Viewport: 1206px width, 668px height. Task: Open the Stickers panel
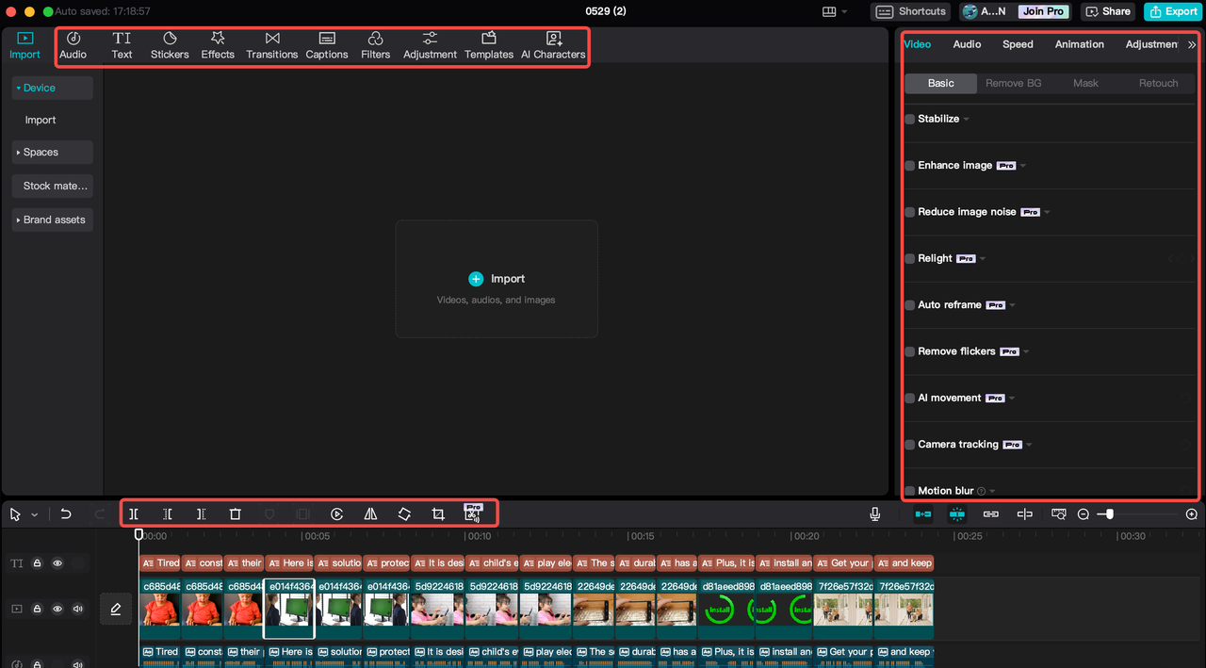(x=170, y=44)
